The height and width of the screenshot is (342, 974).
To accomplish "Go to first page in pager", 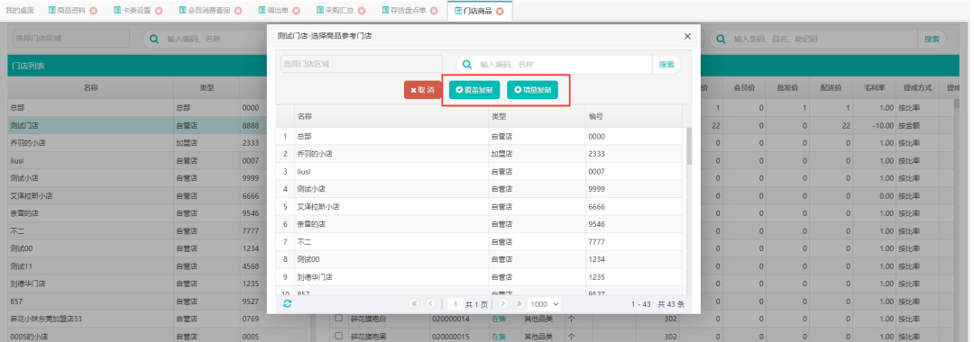I will pos(414,304).
